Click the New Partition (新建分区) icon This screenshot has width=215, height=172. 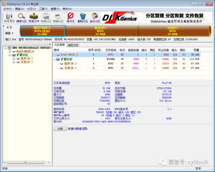click(x=58, y=17)
